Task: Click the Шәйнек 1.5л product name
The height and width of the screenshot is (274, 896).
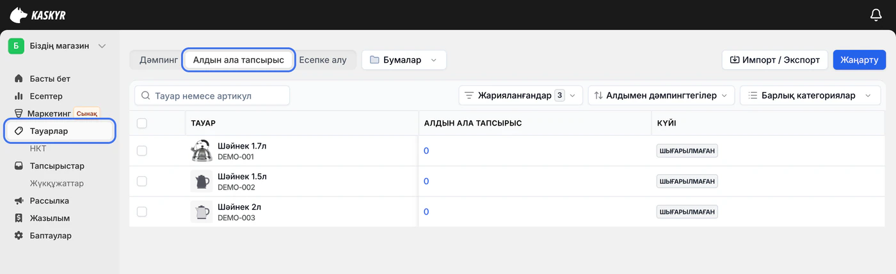Action: [242, 177]
